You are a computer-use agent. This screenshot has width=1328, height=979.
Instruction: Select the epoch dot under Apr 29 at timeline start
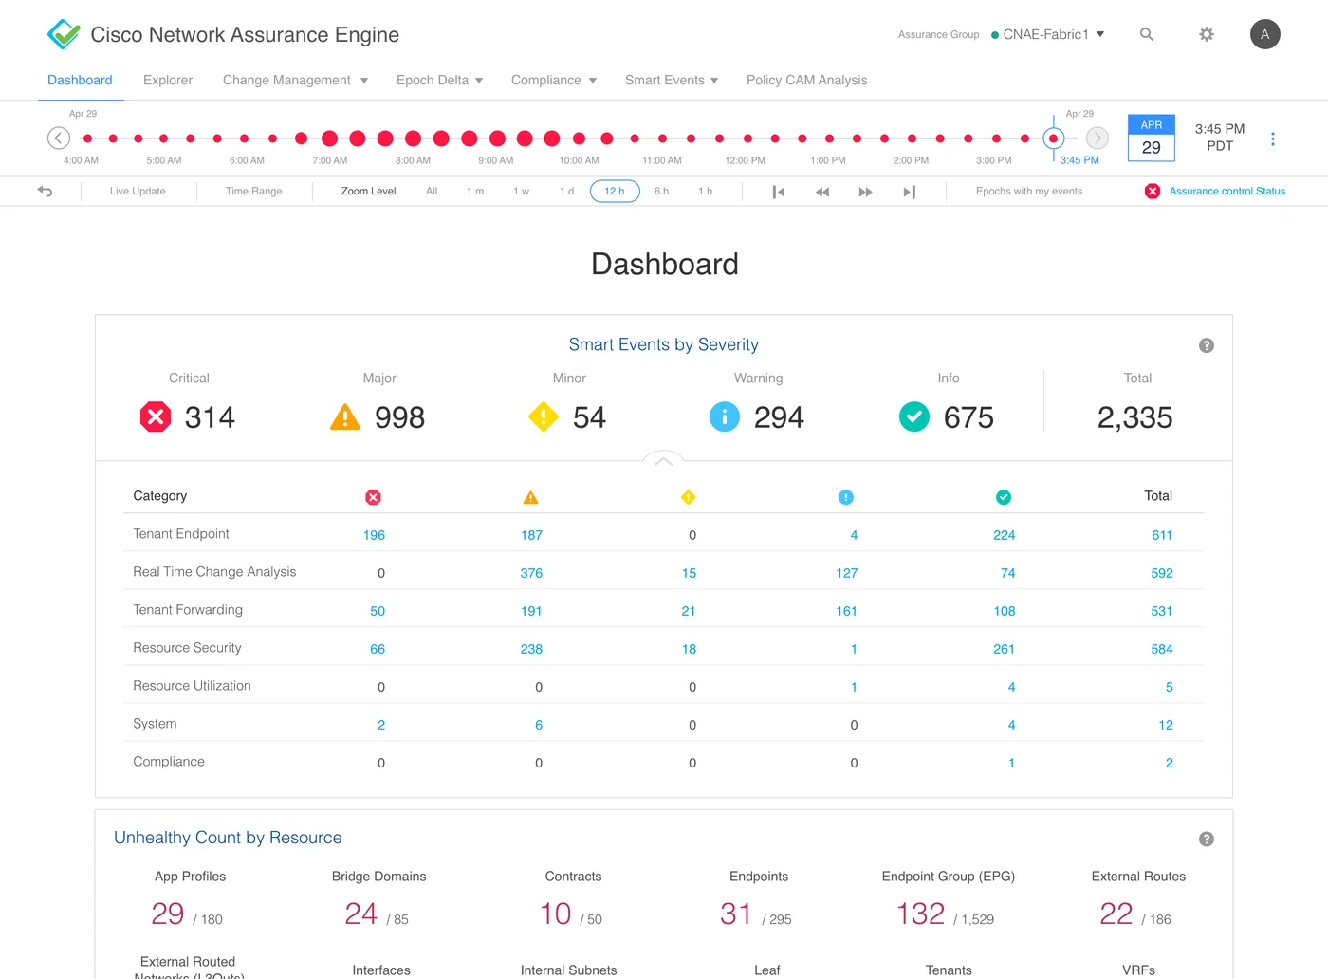[x=87, y=139]
